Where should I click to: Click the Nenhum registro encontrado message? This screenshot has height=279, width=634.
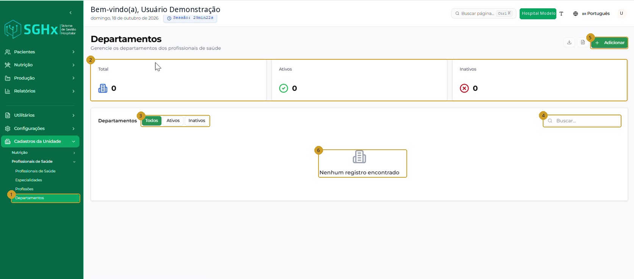[359, 173]
